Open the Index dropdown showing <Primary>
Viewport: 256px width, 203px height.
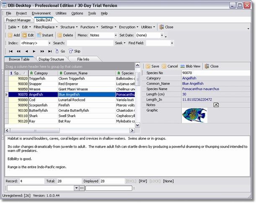[x=49, y=43]
